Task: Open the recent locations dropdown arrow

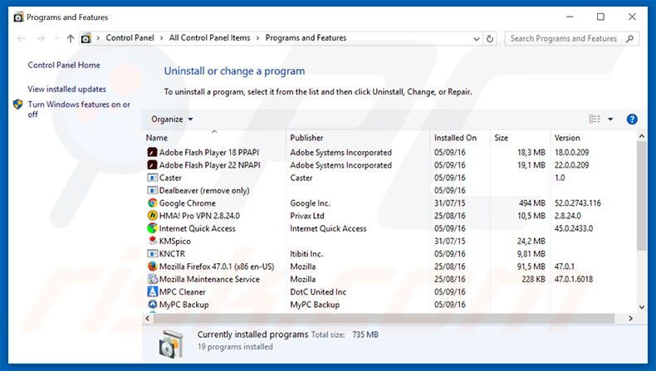Action: [56, 38]
